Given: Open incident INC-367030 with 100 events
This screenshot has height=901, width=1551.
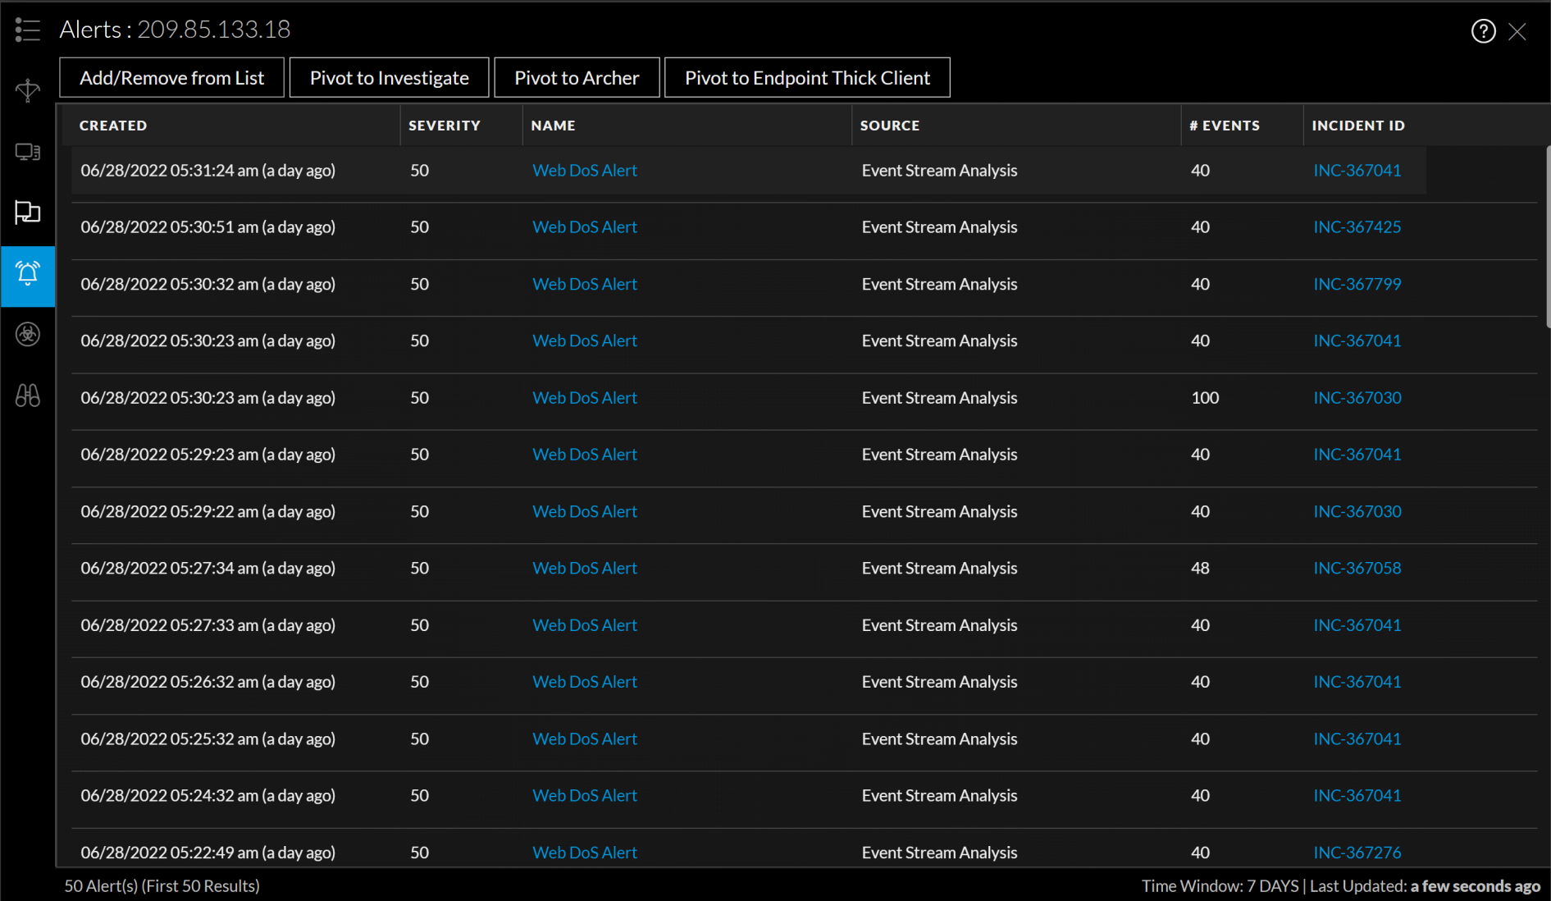Looking at the screenshot, I should [1357, 397].
